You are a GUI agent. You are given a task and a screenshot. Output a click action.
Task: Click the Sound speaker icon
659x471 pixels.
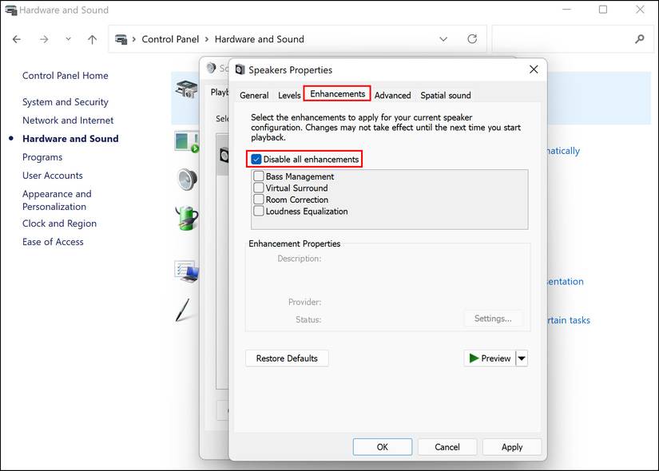pos(188,180)
